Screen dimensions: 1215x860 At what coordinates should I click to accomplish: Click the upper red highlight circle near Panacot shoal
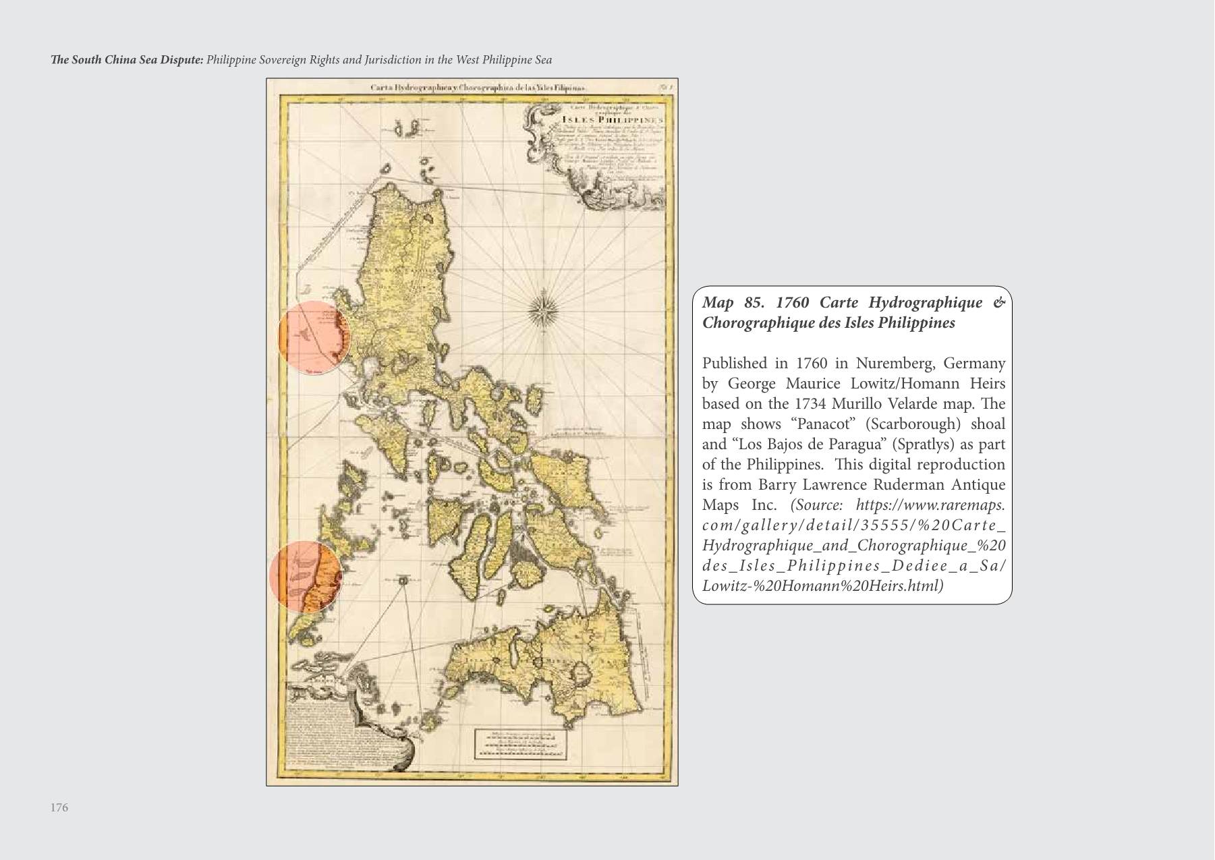pyautogui.click(x=314, y=337)
